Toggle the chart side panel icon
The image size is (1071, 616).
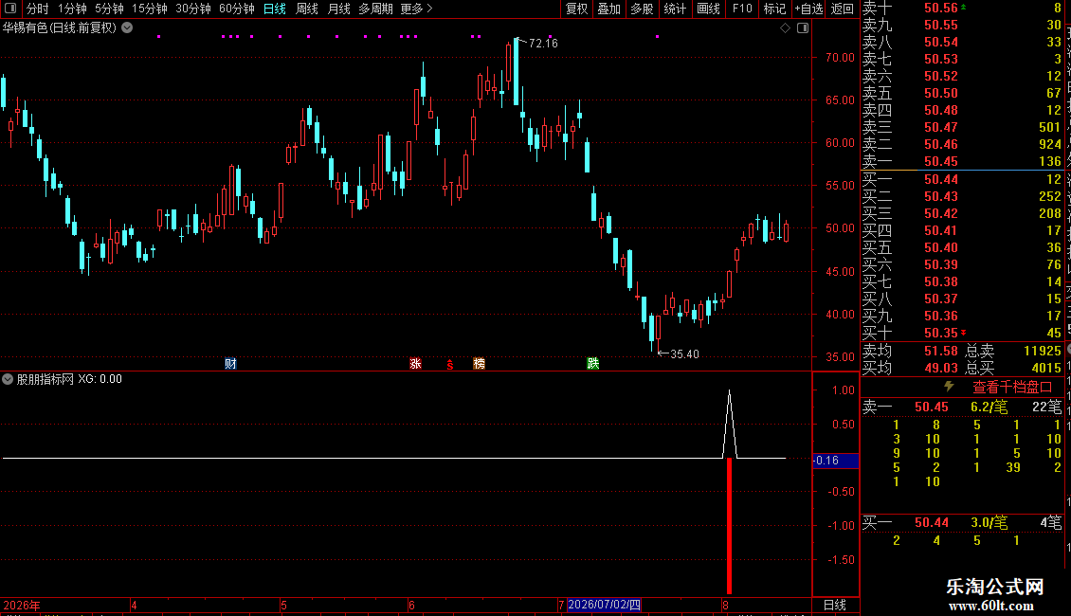[x=803, y=28]
